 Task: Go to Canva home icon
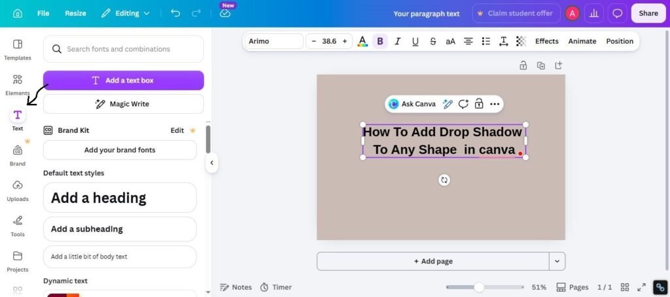pyautogui.click(x=18, y=13)
